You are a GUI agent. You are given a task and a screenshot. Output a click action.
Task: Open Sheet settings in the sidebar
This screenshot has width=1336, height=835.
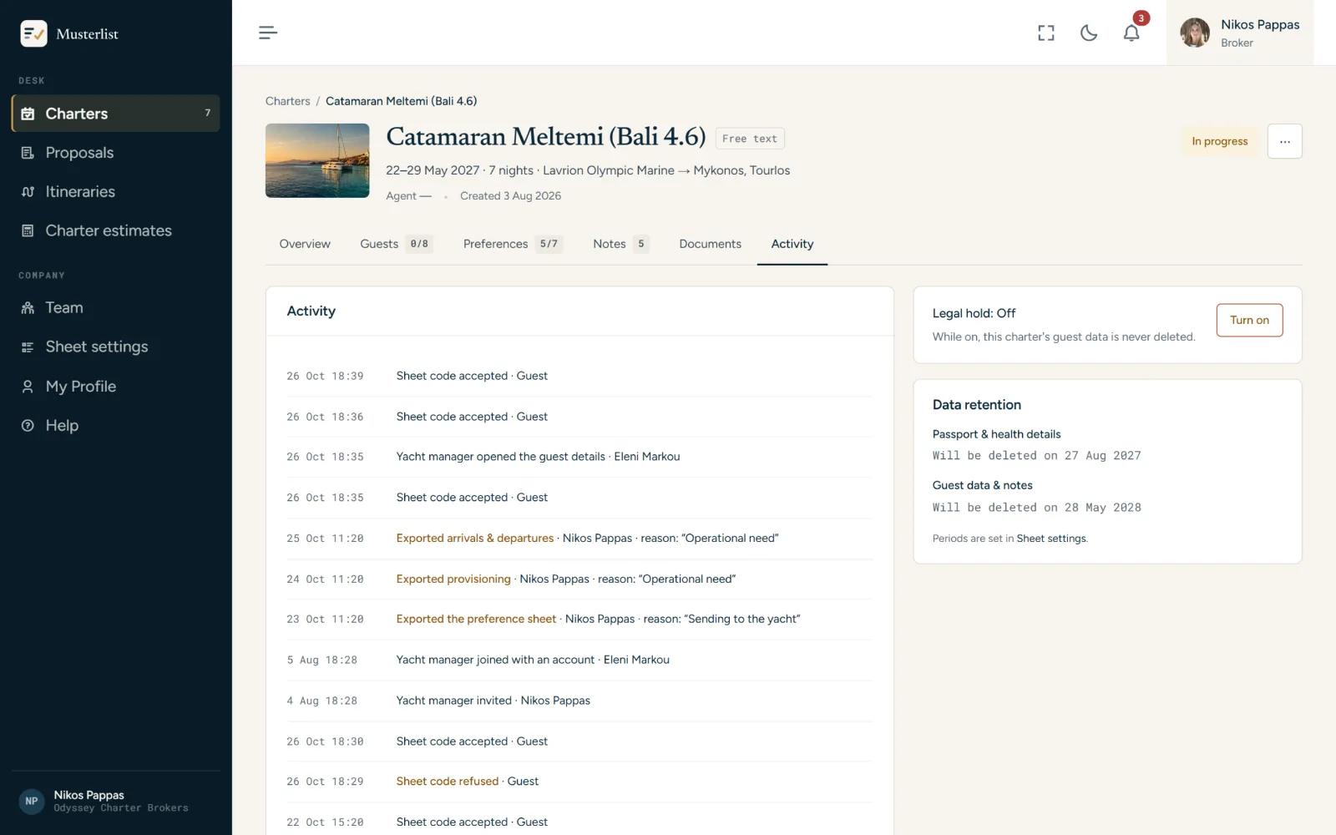(116, 347)
